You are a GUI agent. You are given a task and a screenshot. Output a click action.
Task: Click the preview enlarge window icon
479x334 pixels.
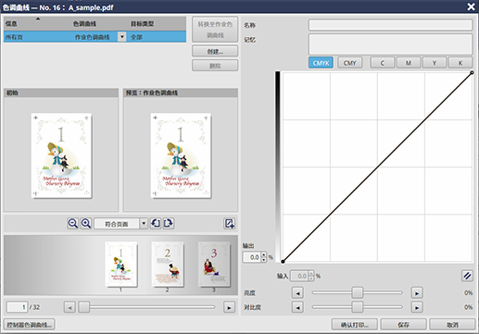tap(229, 223)
